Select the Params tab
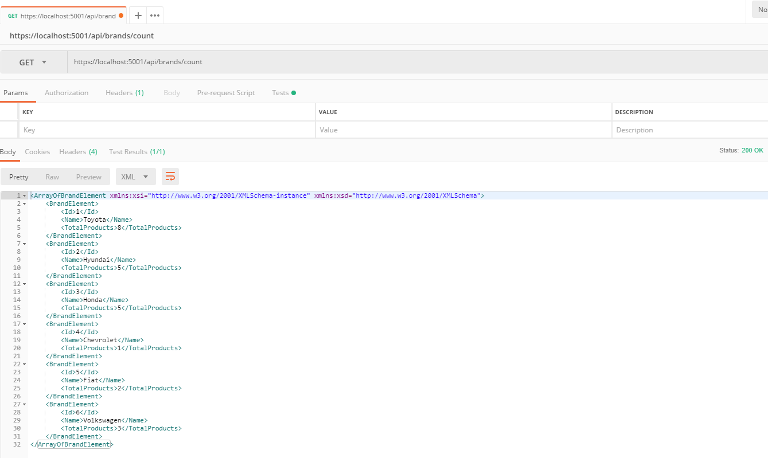This screenshot has height=458, width=768. click(15, 92)
